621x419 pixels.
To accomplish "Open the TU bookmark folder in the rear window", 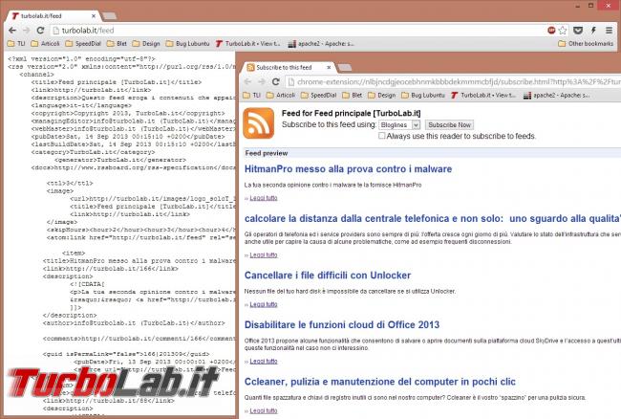I will (x=16, y=44).
